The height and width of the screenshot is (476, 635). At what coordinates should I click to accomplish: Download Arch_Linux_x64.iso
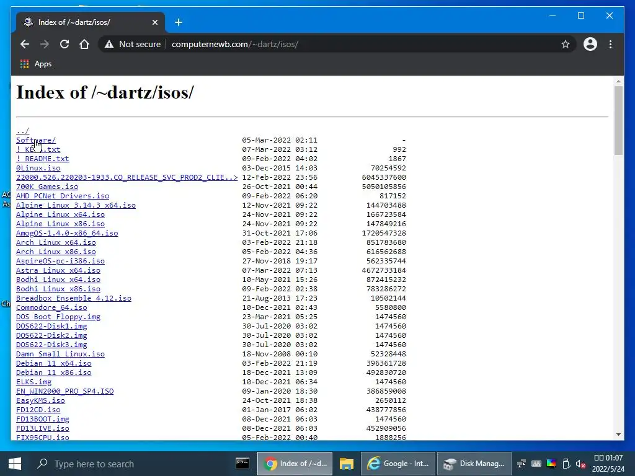pos(56,242)
